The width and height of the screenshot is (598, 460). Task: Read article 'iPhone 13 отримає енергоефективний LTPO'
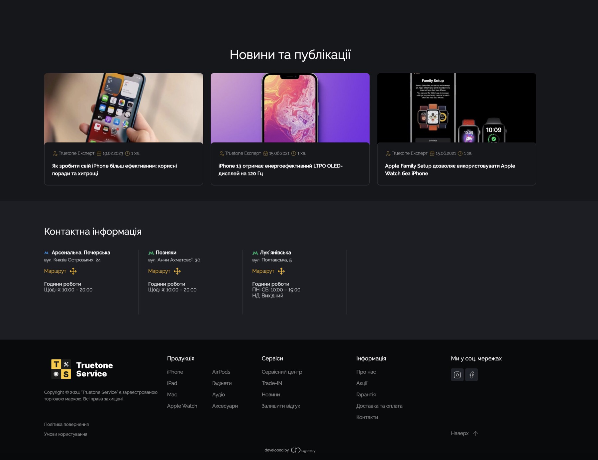280,170
